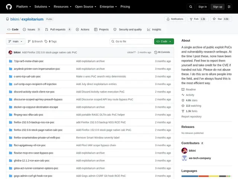
Task: Open floci-apigateway-vtl-rce-poc folder
Action: pos(30,145)
